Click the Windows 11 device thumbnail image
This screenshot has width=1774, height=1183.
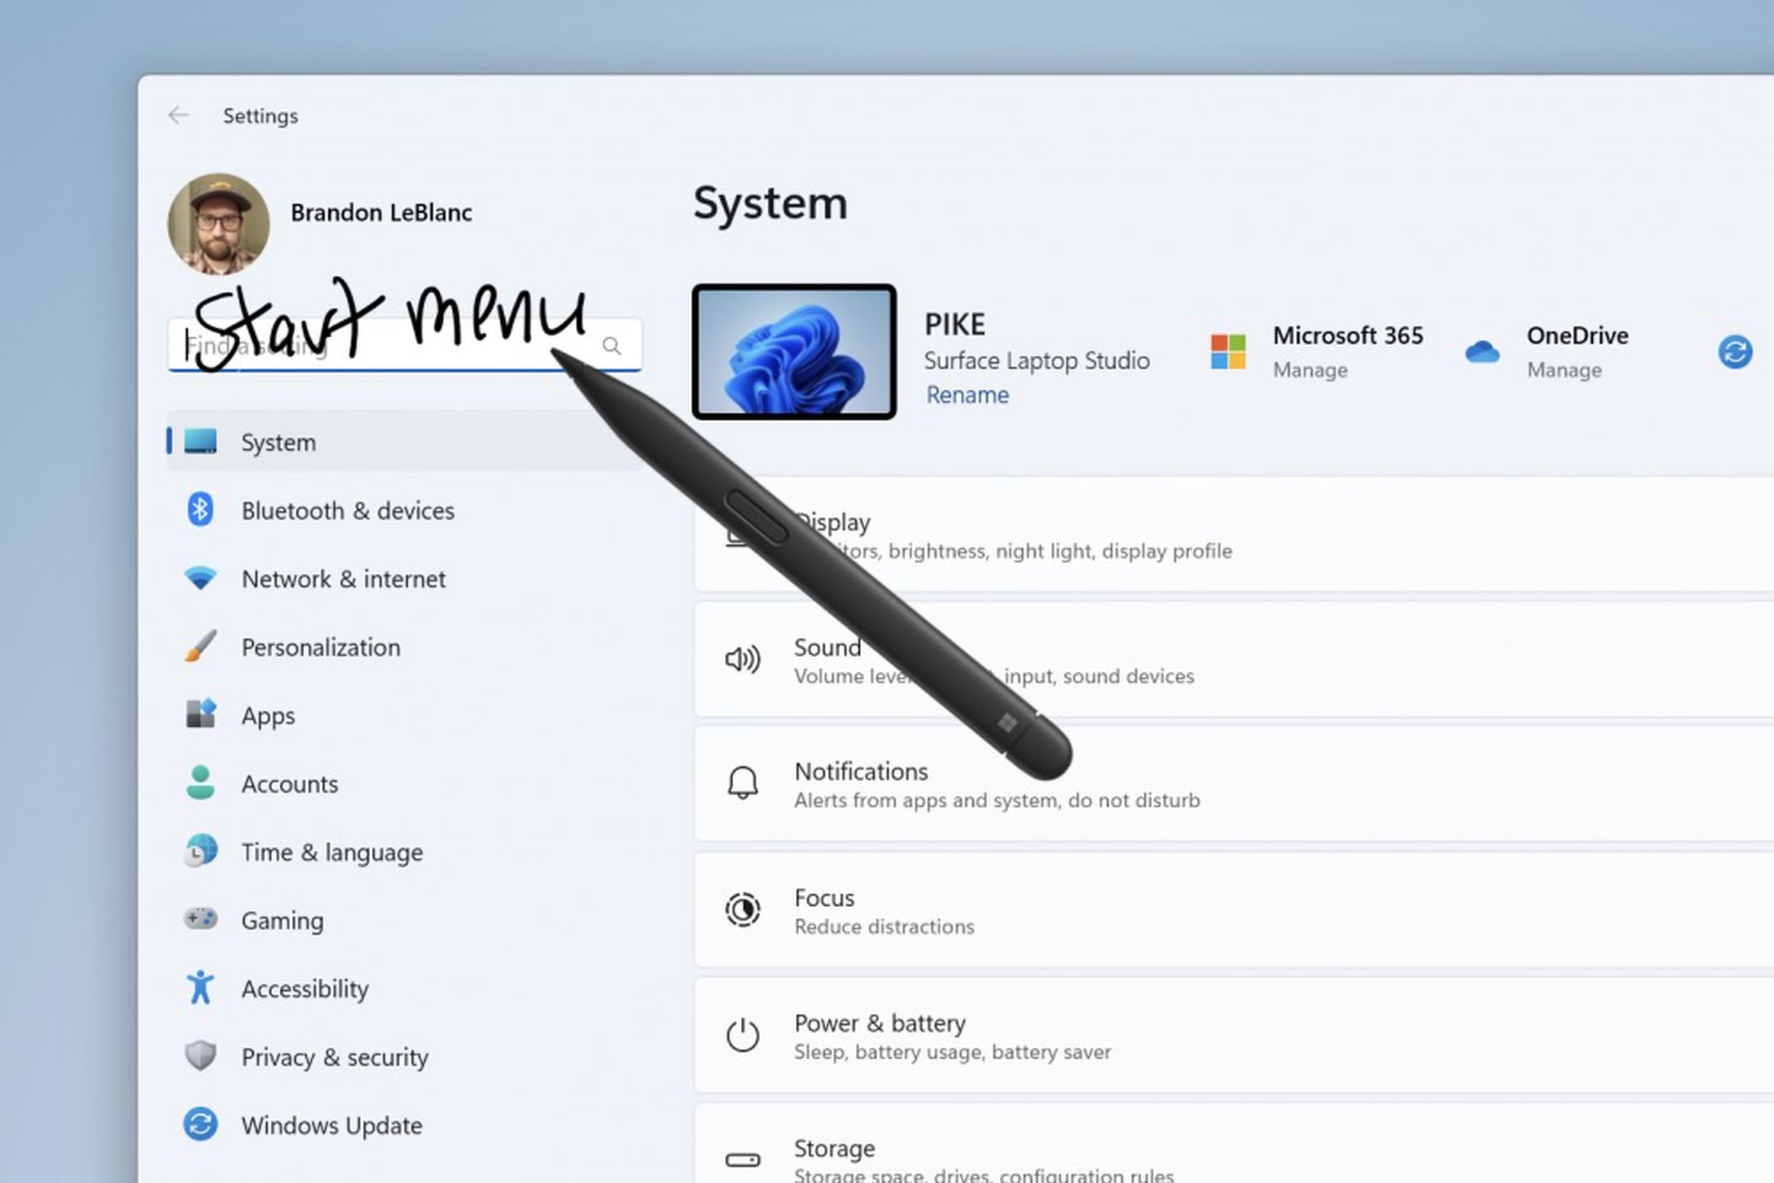point(792,350)
